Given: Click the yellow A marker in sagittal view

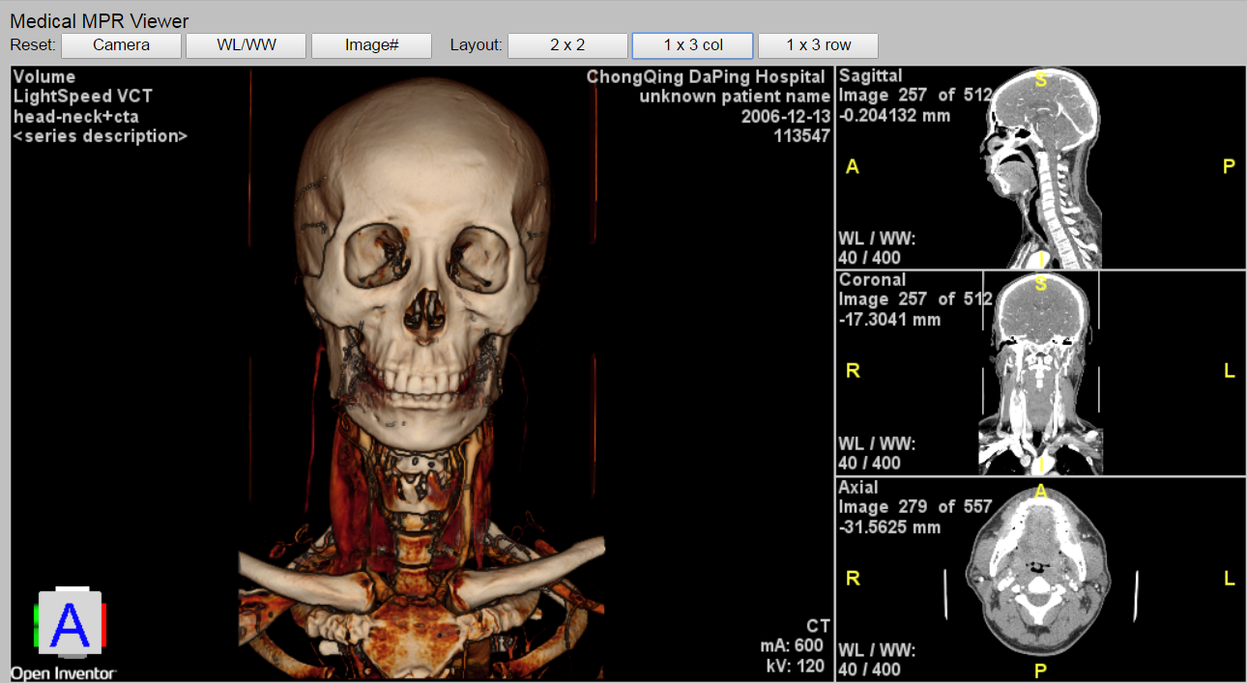Looking at the screenshot, I should point(852,167).
